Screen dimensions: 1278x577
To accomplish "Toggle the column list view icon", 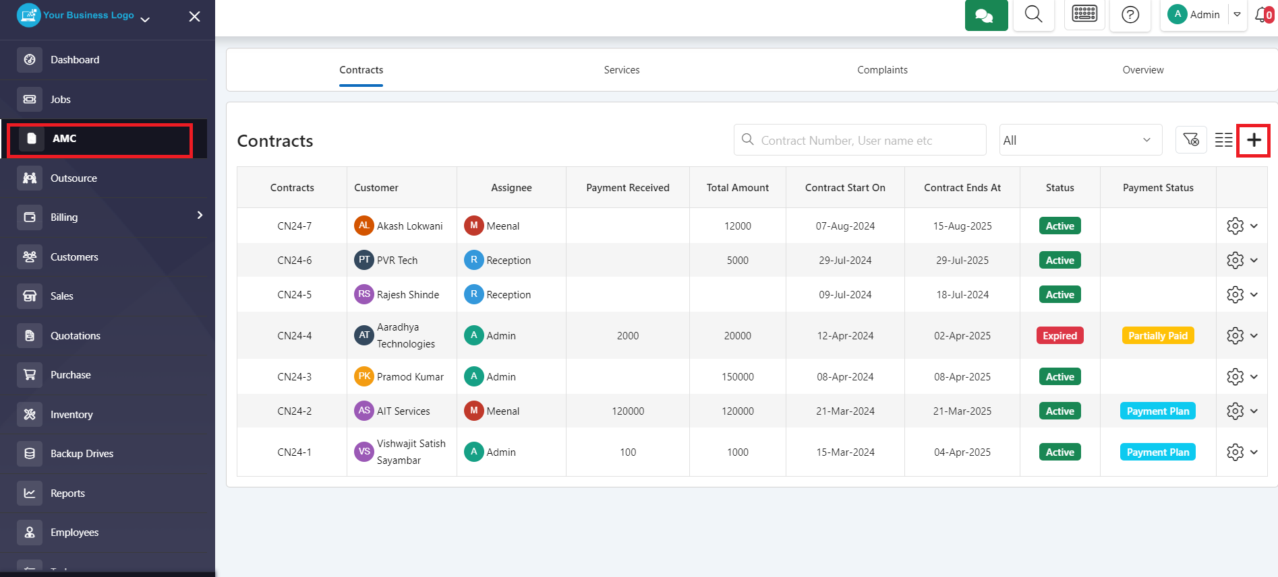I will (1223, 140).
